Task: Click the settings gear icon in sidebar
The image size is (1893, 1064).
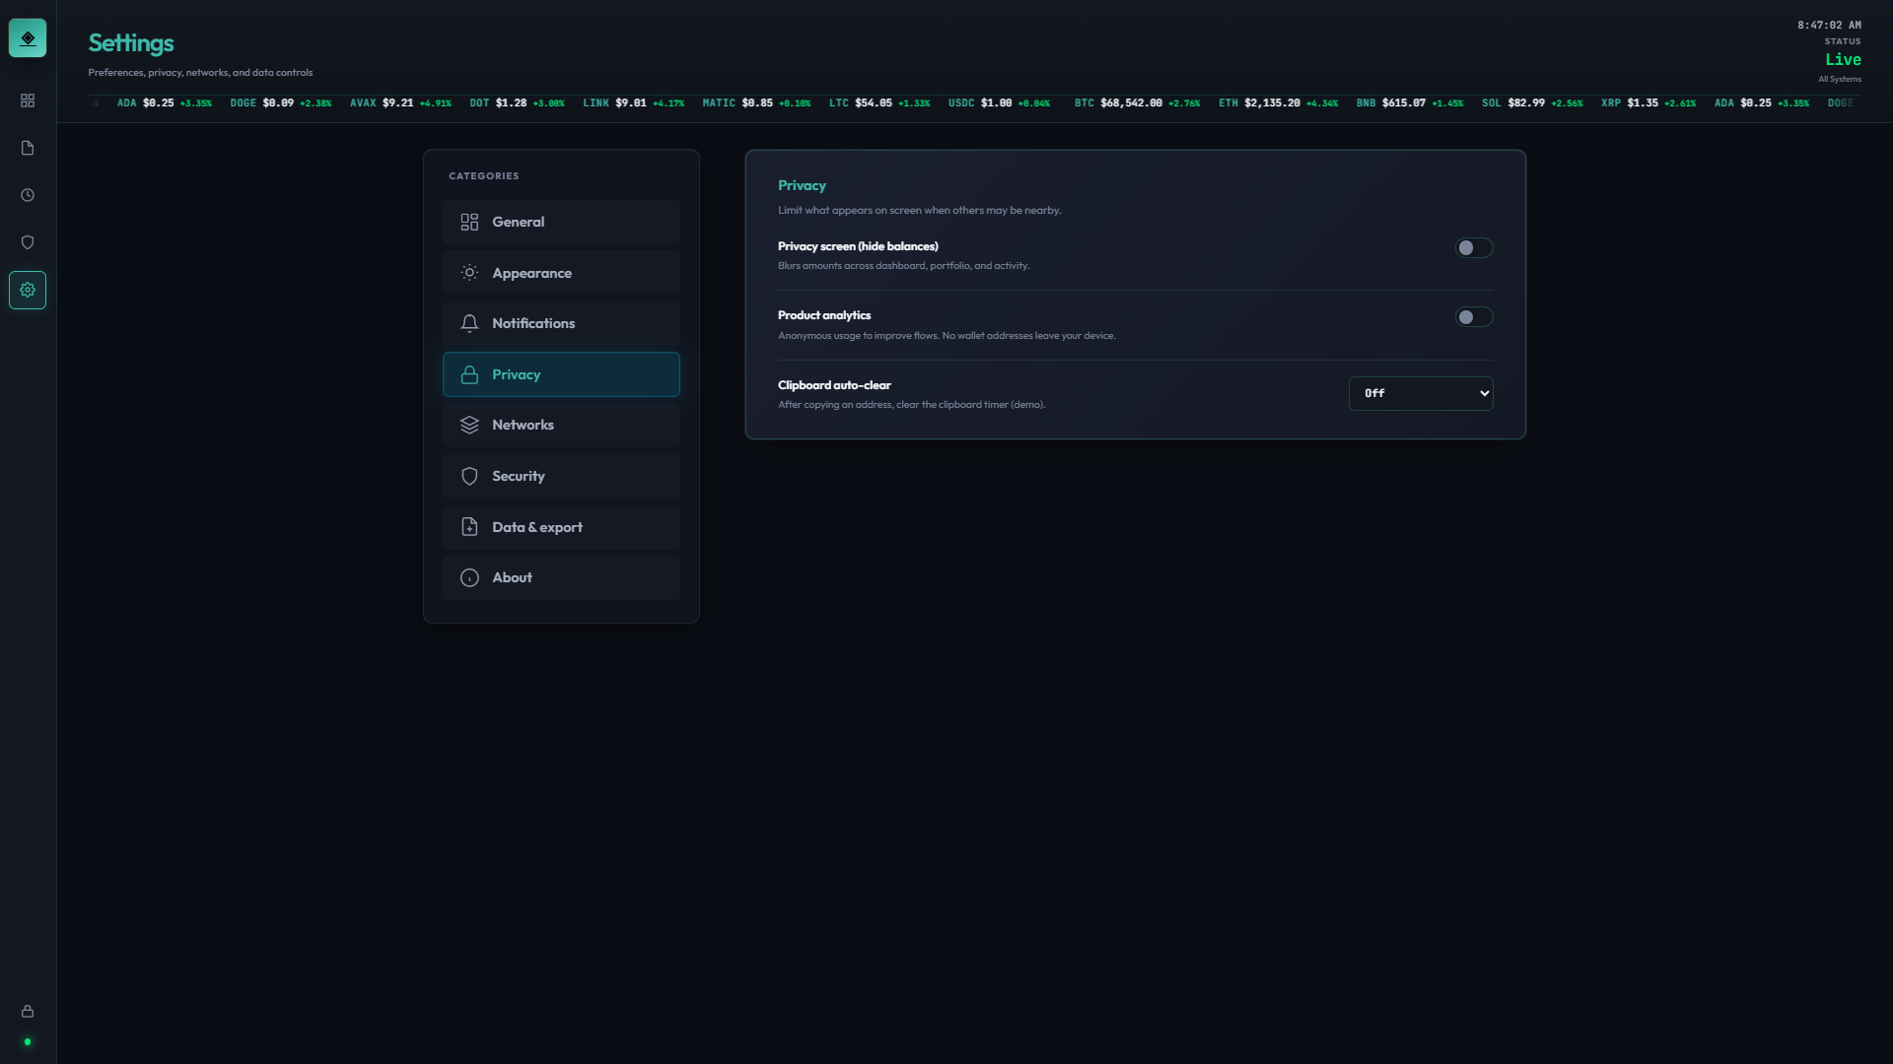Action: [x=28, y=290]
